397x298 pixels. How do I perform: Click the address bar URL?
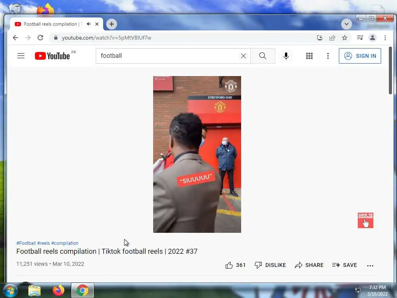pos(107,38)
